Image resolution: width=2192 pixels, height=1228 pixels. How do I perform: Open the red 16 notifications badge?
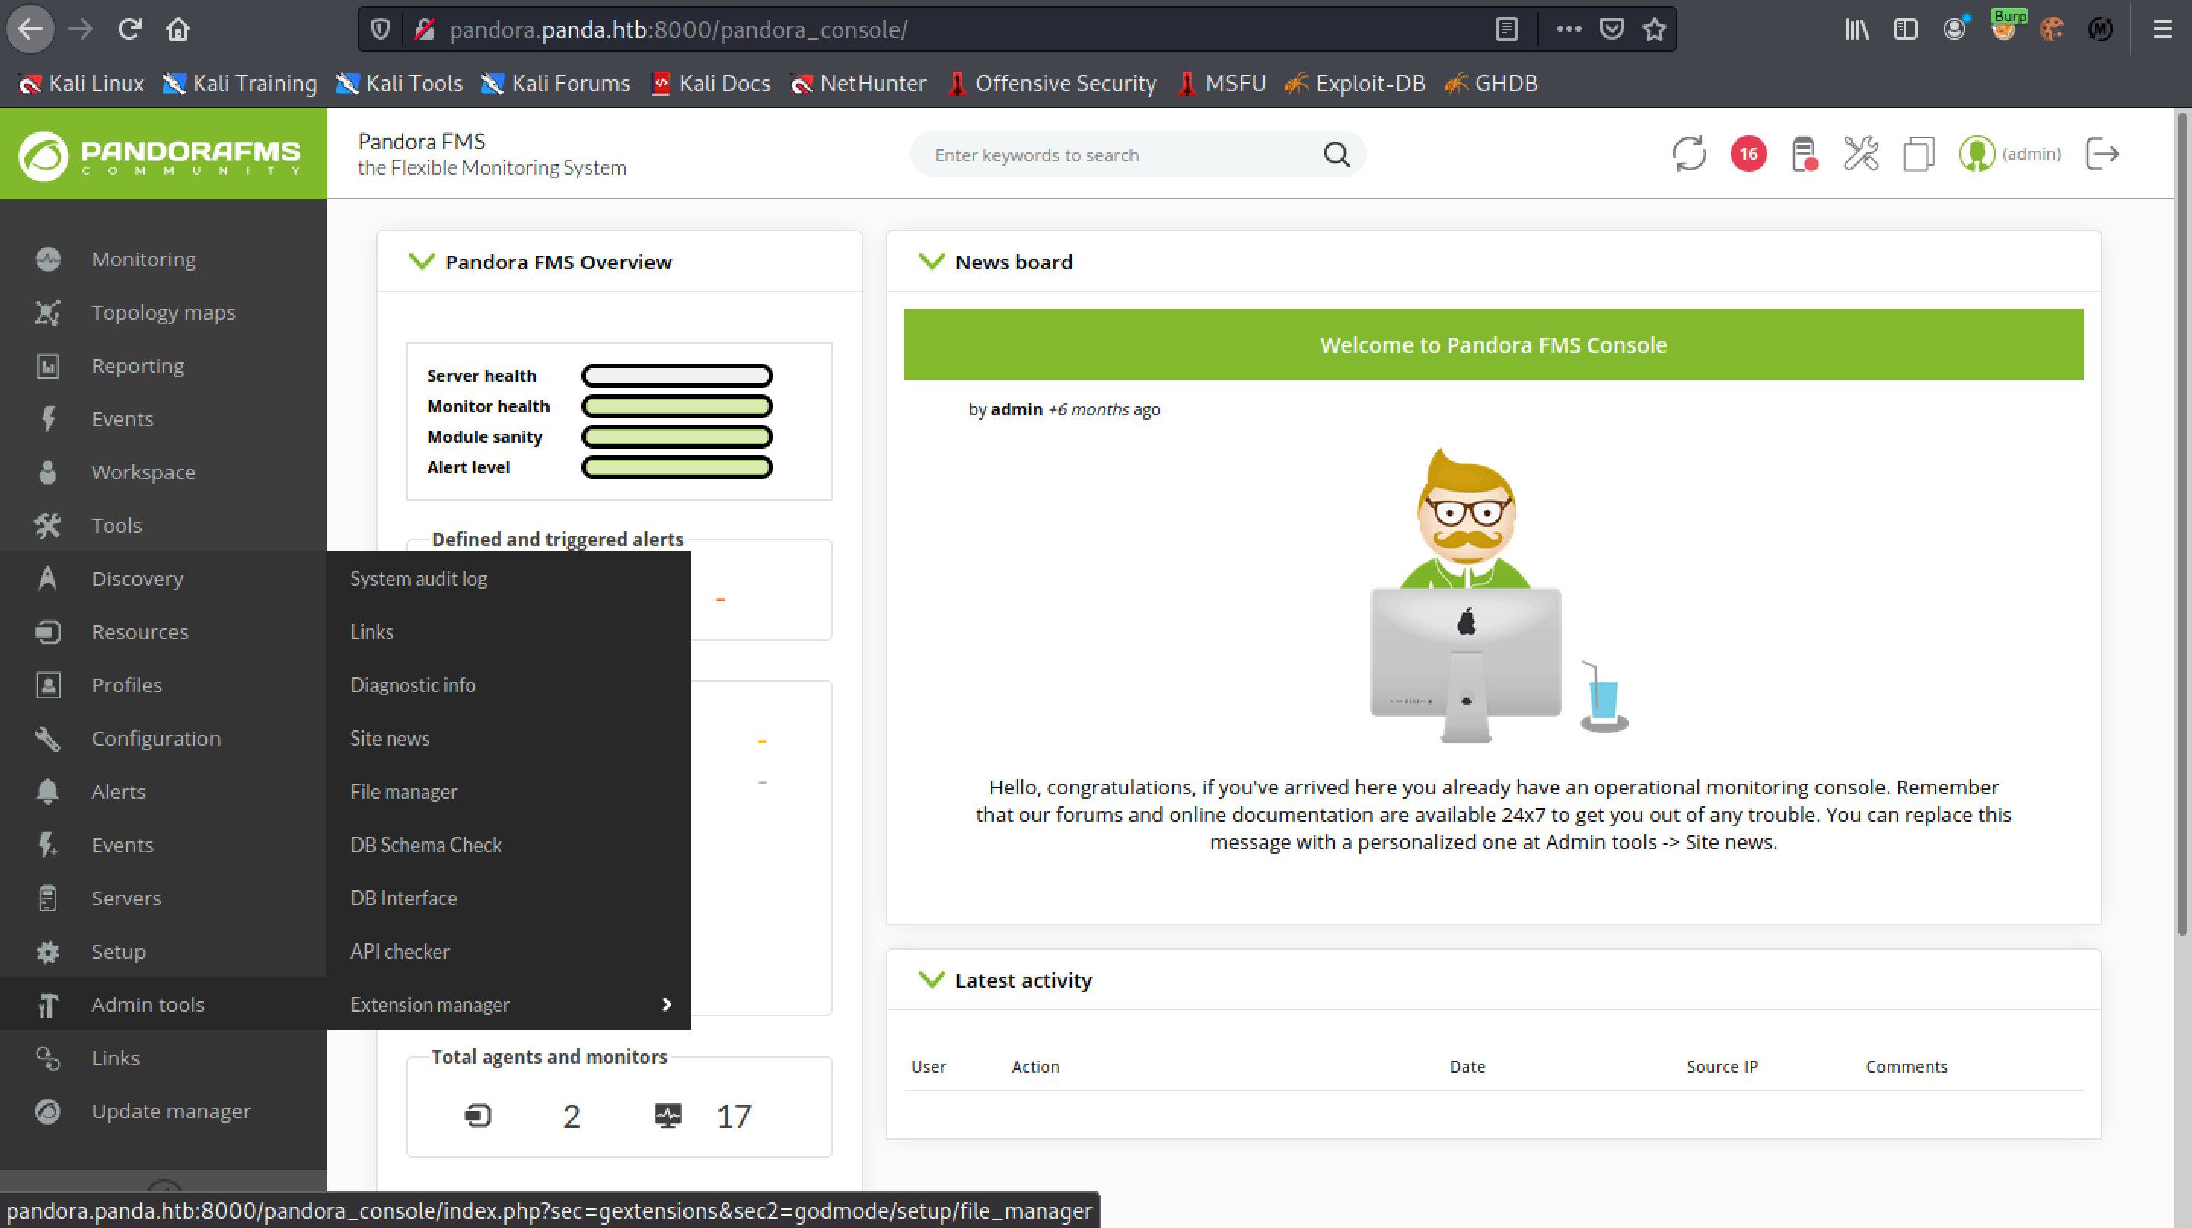click(x=1748, y=154)
